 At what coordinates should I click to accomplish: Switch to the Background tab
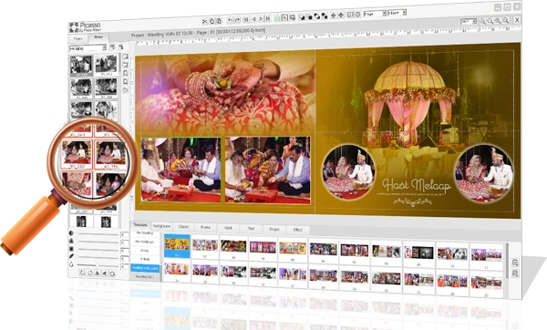(161, 226)
